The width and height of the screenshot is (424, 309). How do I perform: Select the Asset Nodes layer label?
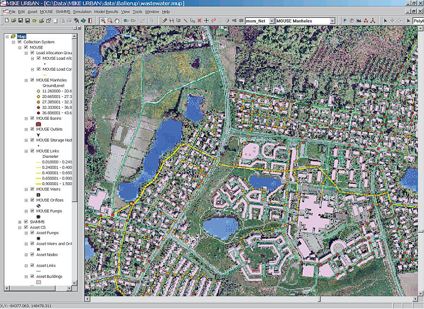(x=47, y=254)
